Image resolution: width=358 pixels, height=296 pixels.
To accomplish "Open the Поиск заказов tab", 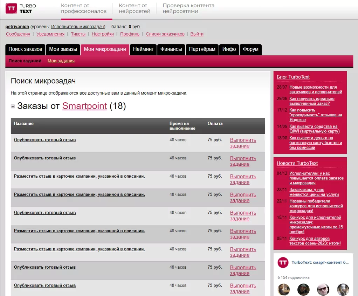I will click(25, 49).
